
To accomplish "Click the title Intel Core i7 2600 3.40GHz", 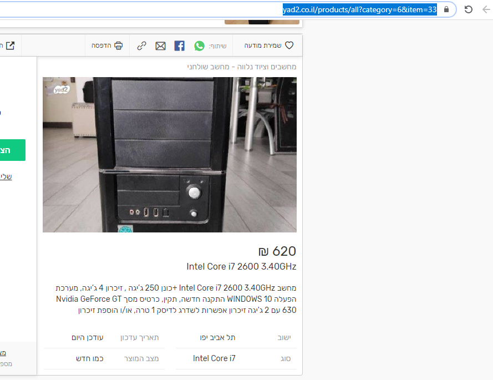I will tap(241, 266).
